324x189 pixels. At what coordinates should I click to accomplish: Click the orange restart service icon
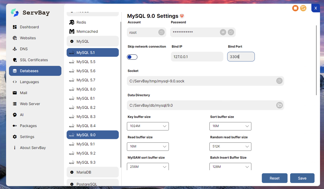point(303,8)
